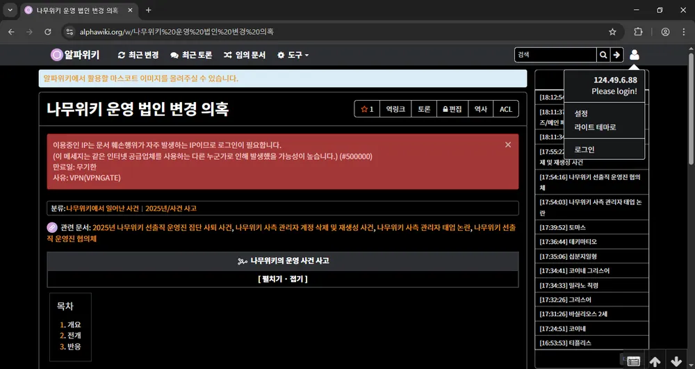Click the table-of-contents list icon at bottom
The height and width of the screenshot is (369, 695).
[633, 361]
